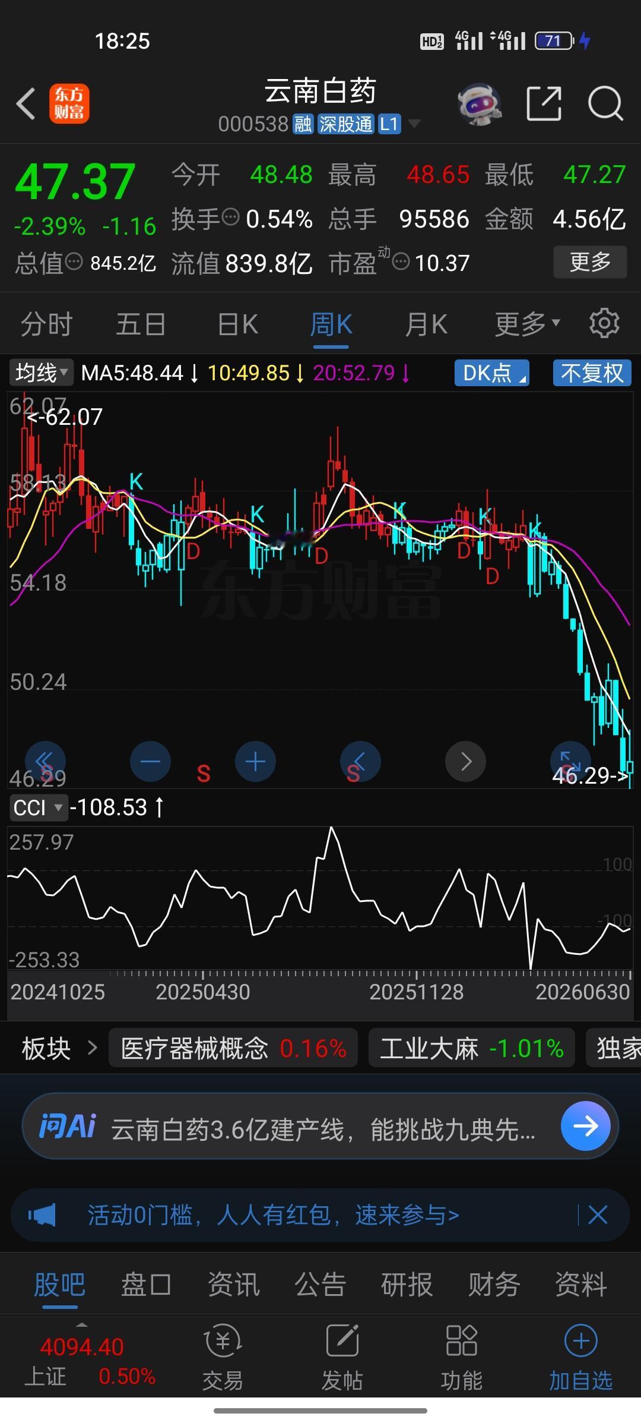Tap the MA5:48.44 moving average value
The image size is (641, 1426).
tap(132, 373)
